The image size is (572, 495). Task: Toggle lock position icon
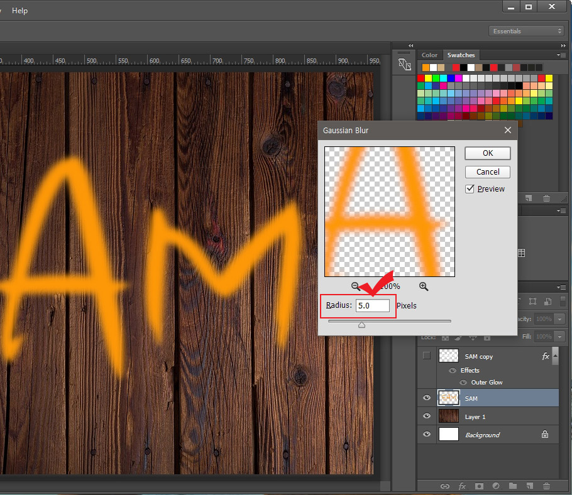473,338
